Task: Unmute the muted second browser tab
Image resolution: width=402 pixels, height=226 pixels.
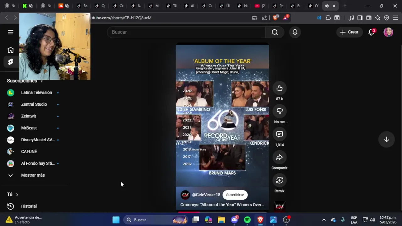Action: tap(31, 6)
